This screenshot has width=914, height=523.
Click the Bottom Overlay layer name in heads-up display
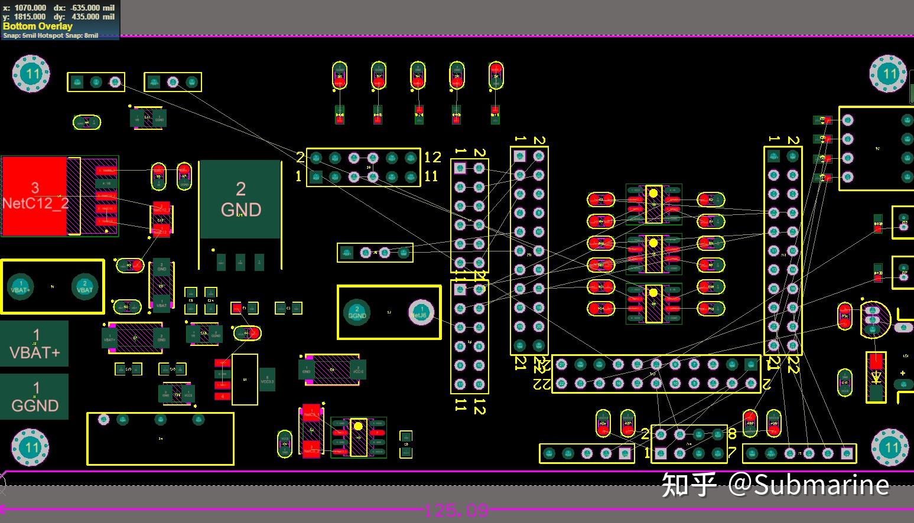click(37, 26)
